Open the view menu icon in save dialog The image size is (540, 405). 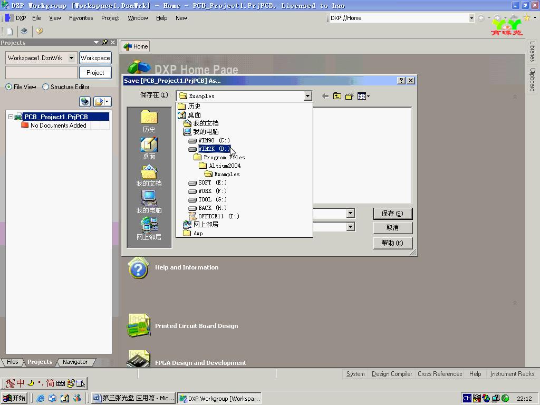[363, 96]
